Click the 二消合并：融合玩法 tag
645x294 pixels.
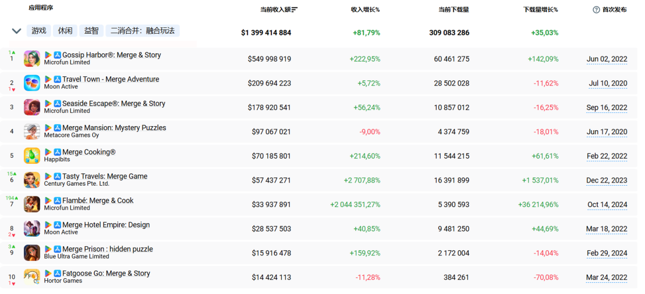tap(143, 31)
